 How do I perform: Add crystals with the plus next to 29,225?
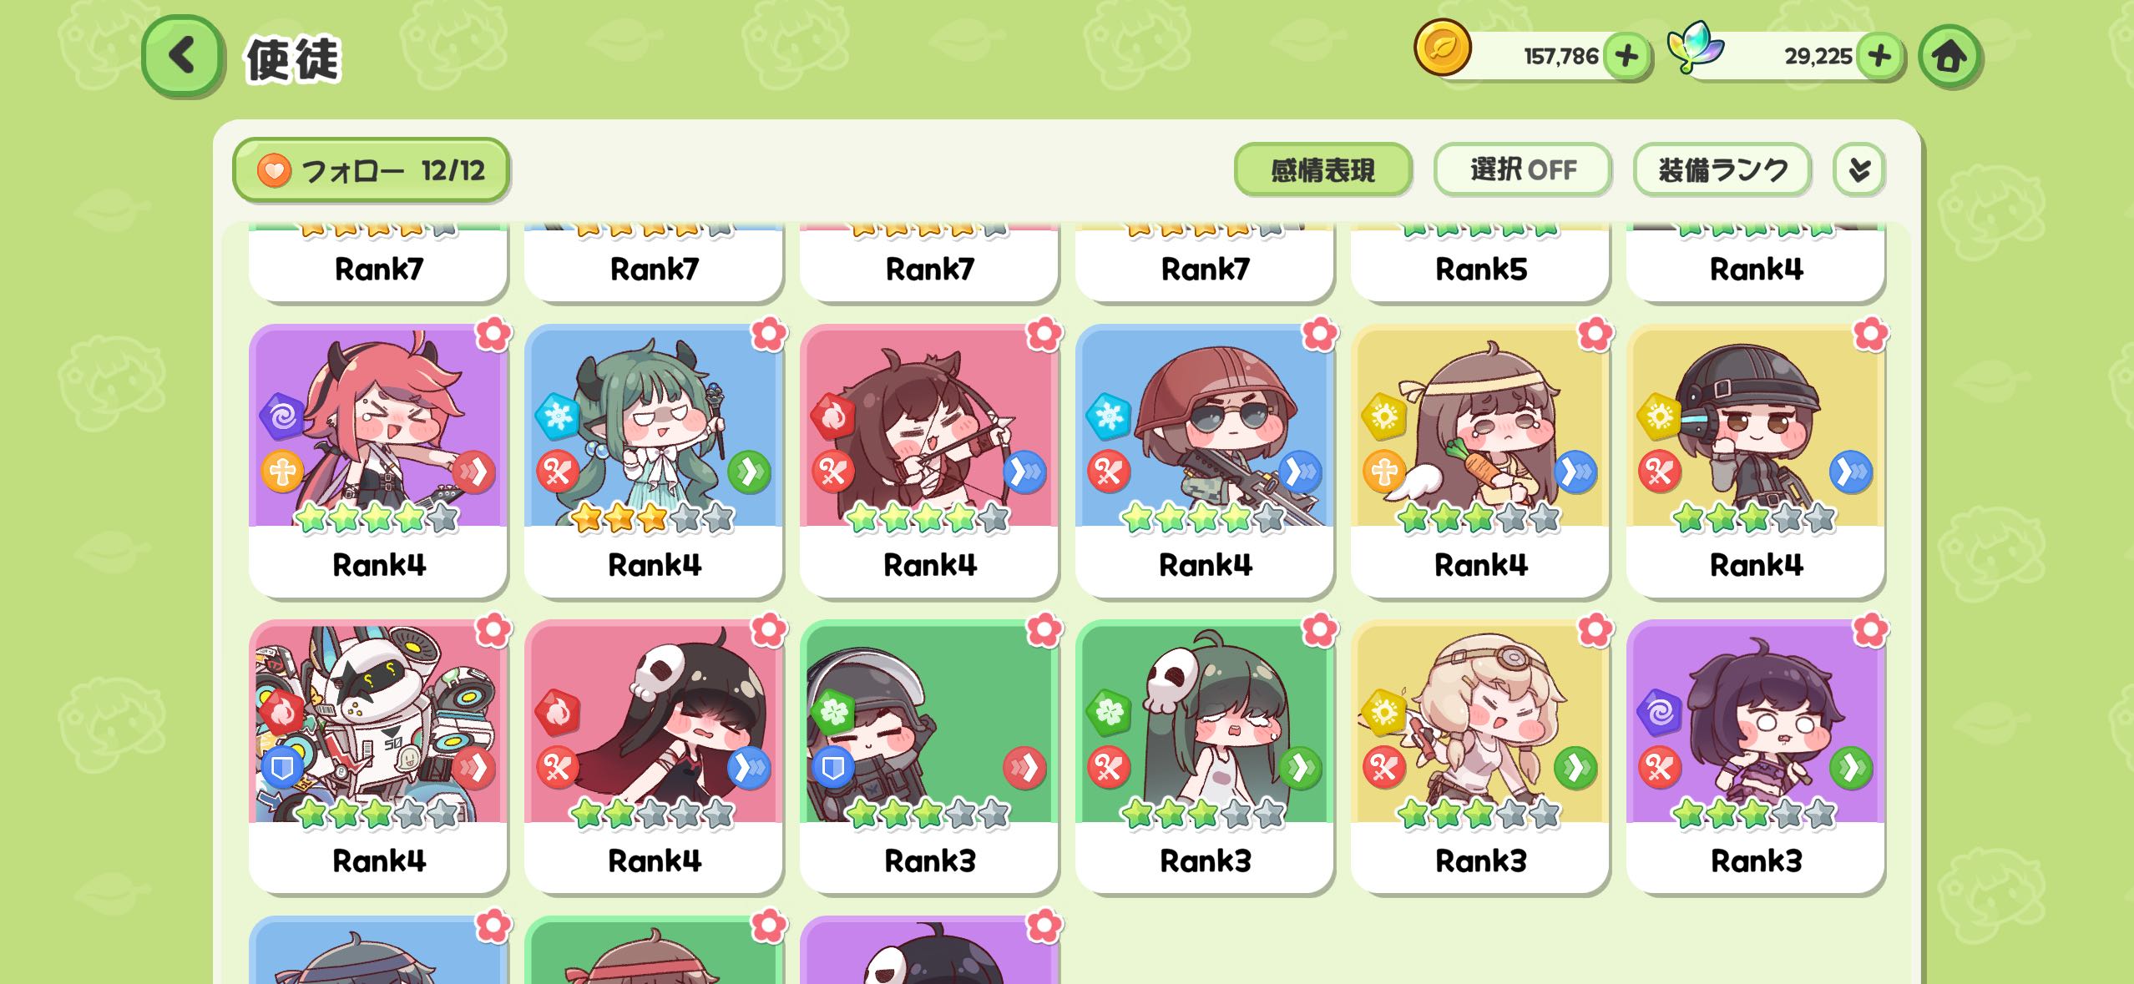tap(1879, 56)
